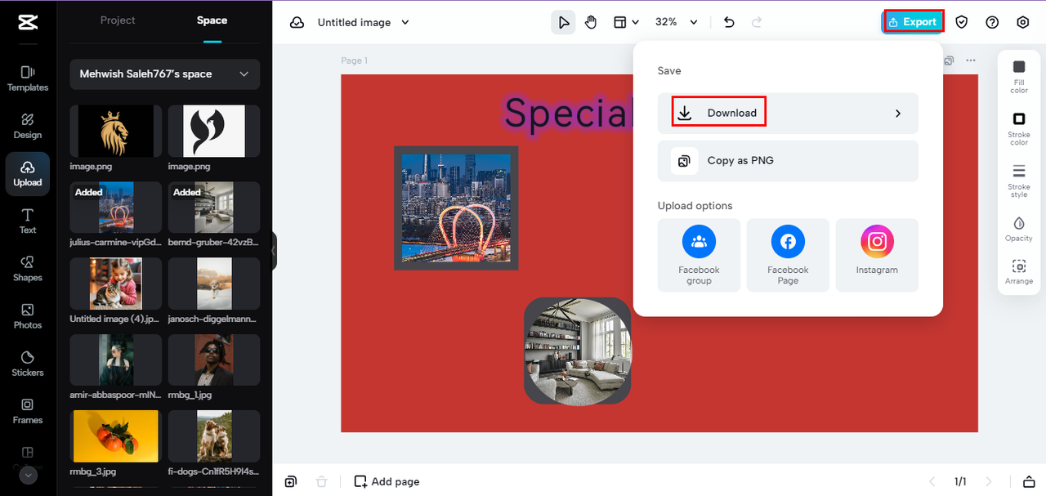Open the Text sidebar tool
The width and height of the screenshot is (1046, 496).
(x=28, y=221)
